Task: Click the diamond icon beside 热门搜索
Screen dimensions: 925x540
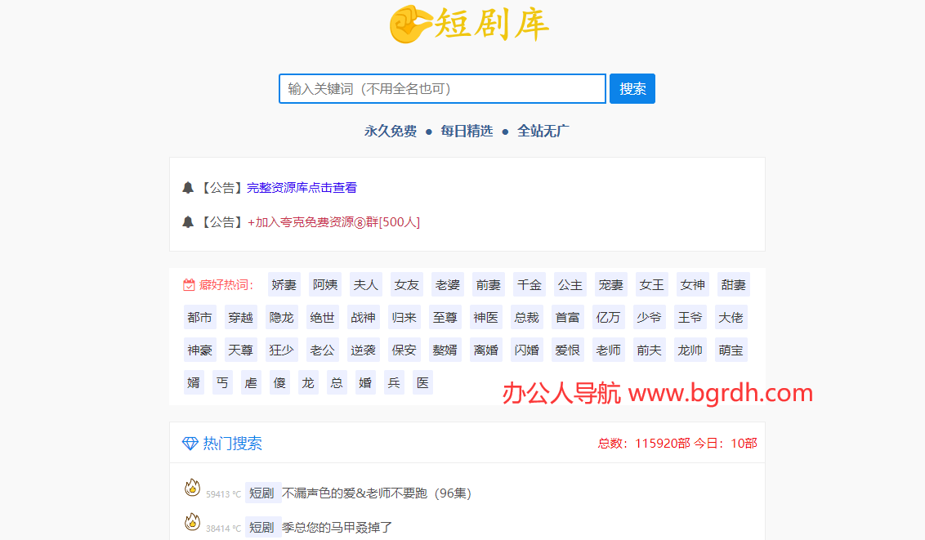Action: [x=190, y=444]
